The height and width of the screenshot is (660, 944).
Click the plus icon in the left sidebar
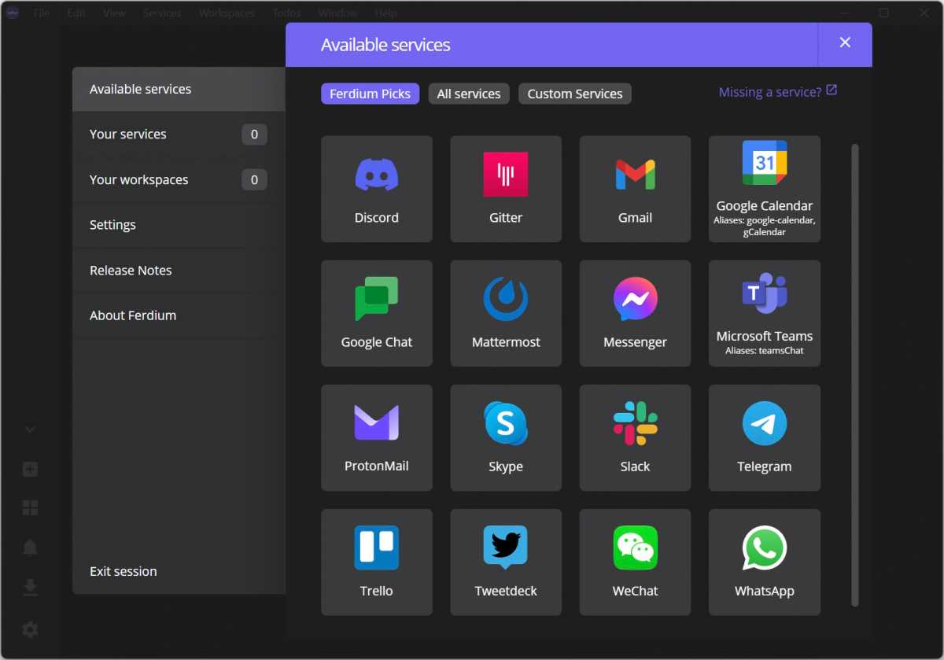[x=30, y=470]
